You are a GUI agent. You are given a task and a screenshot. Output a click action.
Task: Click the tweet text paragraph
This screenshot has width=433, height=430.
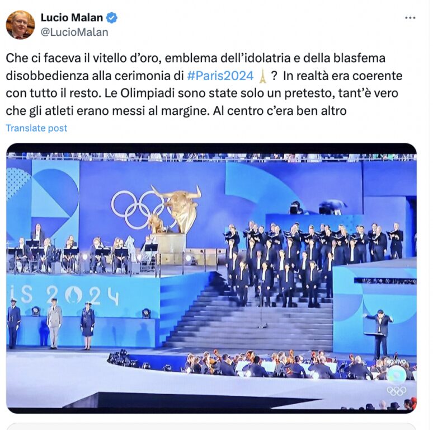click(x=204, y=85)
